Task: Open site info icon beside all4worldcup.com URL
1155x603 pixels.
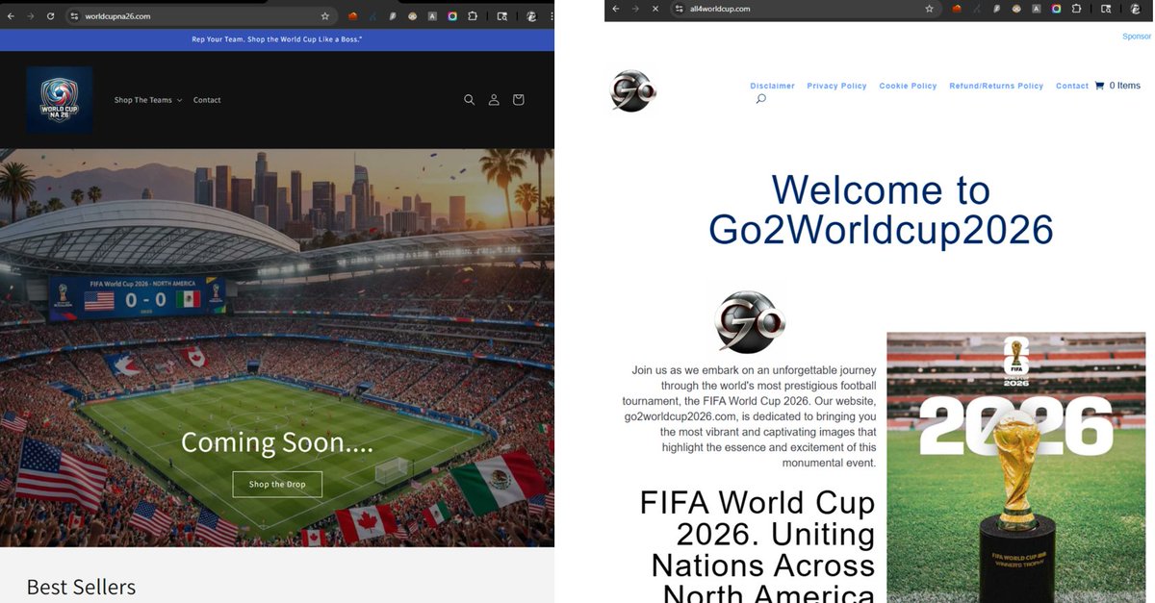Action: pos(679,9)
